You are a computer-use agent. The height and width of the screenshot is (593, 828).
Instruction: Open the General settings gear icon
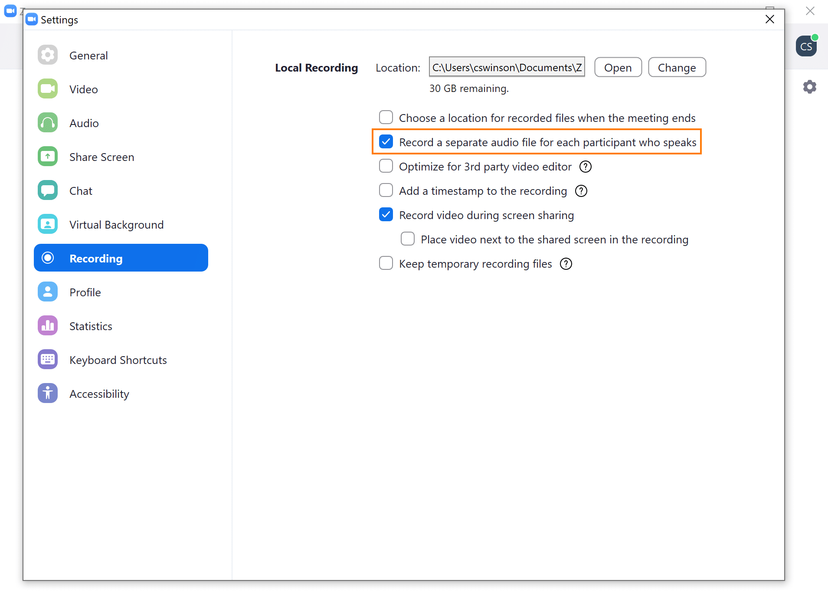point(48,55)
